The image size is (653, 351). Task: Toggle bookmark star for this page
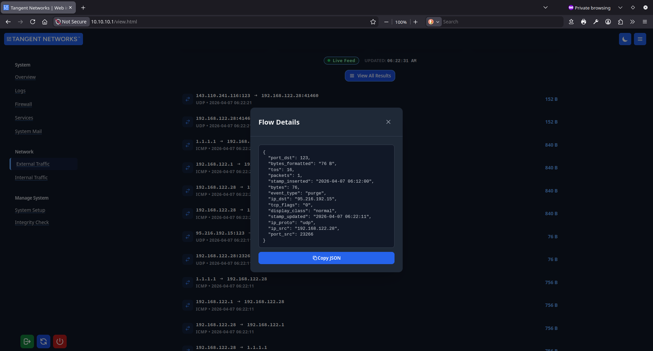click(x=373, y=21)
